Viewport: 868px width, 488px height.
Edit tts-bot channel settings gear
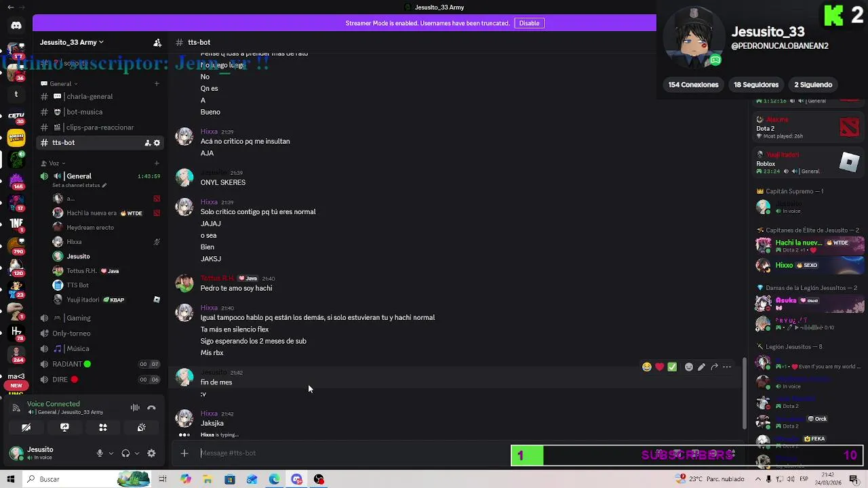pos(157,143)
